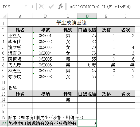Open the Name Box dropdown arrow
Screen dimensions: 140x127
pyautogui.click(x=26, y=6)
